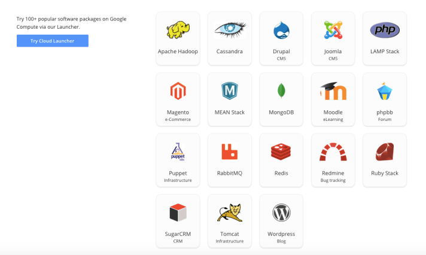Open the SugarCRM cube icon

(x=178, y=212)
